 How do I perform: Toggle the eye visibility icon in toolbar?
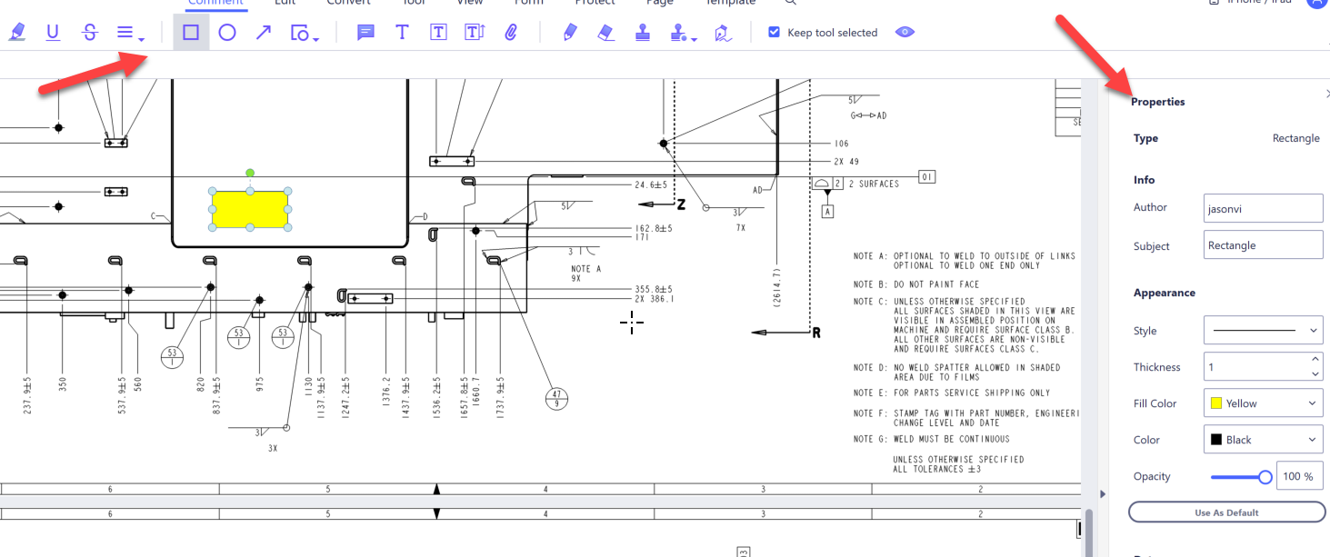coord(905,33)
